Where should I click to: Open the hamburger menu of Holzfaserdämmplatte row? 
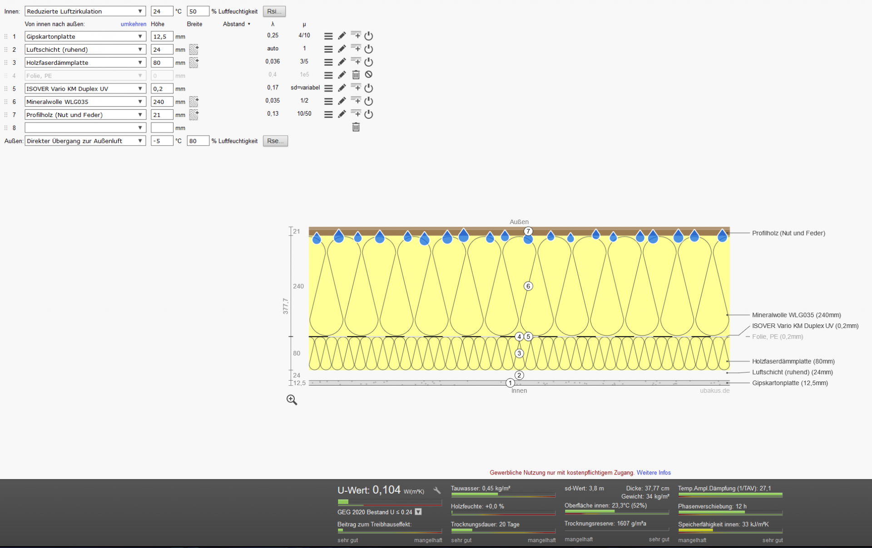[328, 62]
